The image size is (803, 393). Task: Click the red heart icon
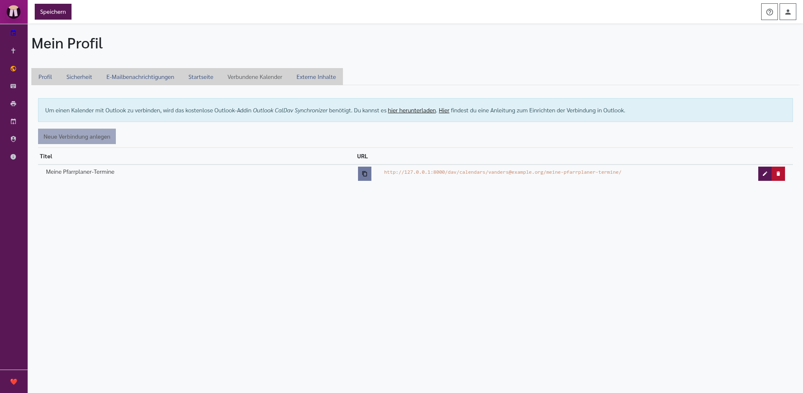[14, 381]
